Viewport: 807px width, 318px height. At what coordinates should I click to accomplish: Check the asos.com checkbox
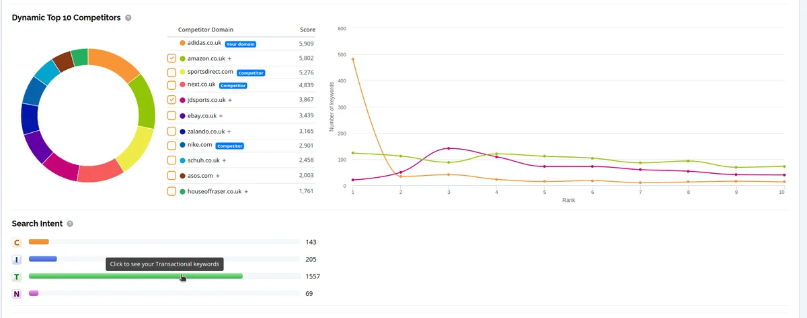point(171,176)
